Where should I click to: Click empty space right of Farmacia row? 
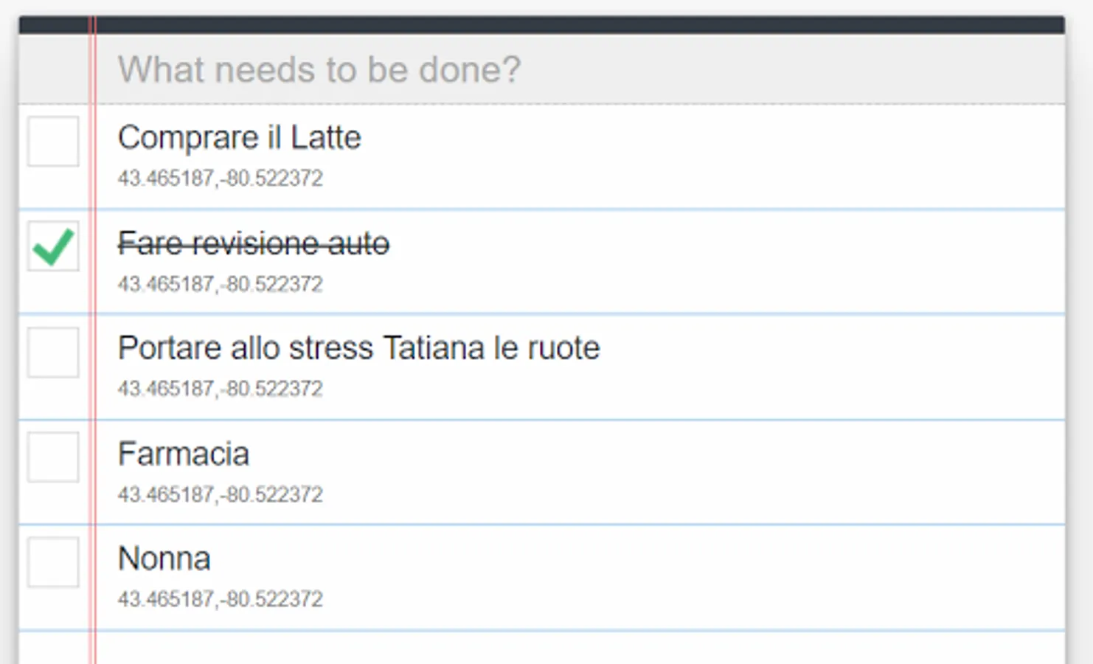pyautogui.click(x=738, y=472)
